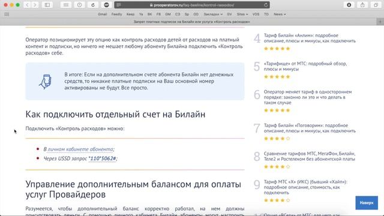The width and height of the screenshot is (384, 216).
Task: Open the GM bookmark
Action: pos(168,14)
